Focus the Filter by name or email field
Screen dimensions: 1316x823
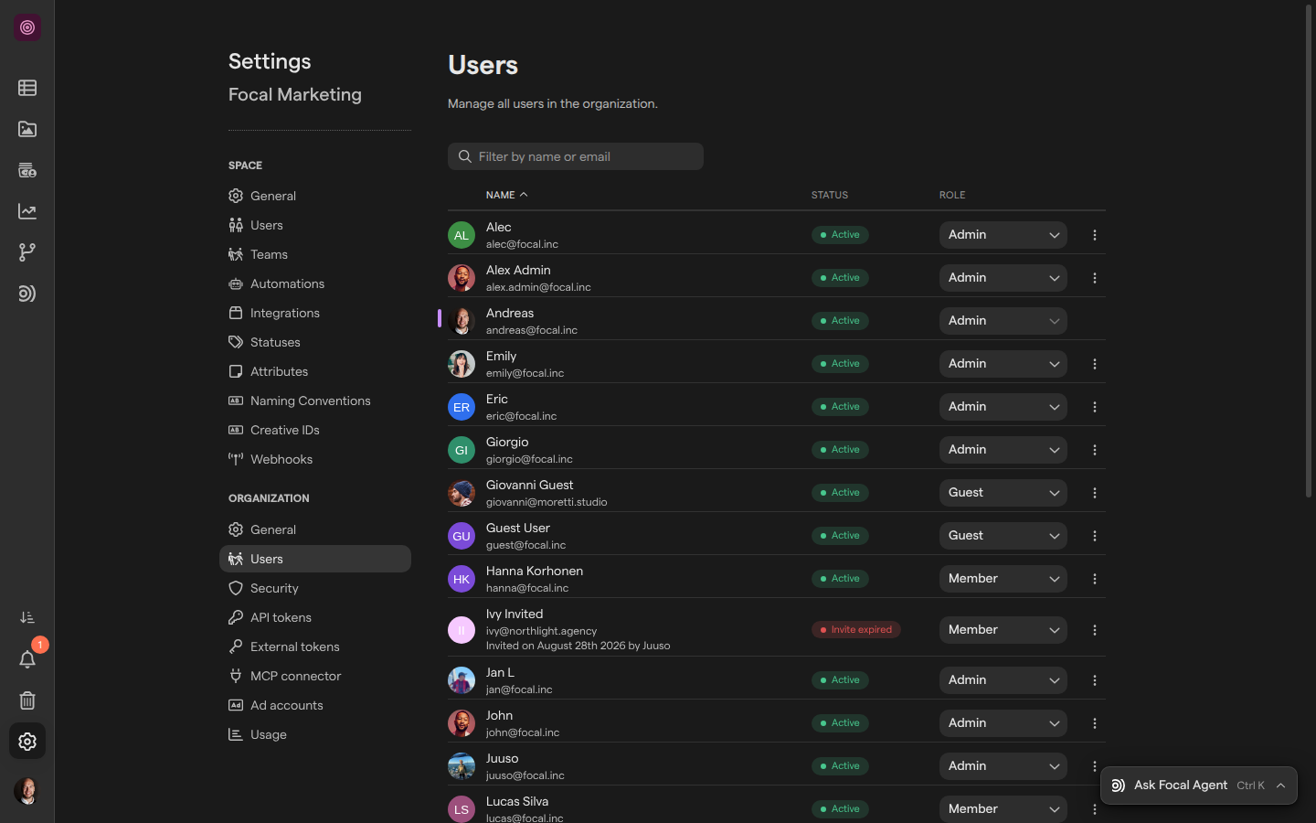pos(576,156)
